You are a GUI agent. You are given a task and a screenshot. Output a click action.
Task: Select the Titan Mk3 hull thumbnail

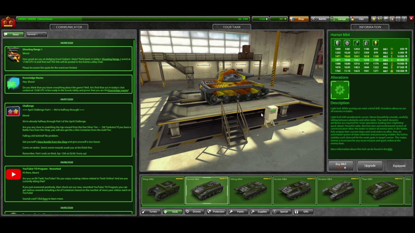(382, 191)
